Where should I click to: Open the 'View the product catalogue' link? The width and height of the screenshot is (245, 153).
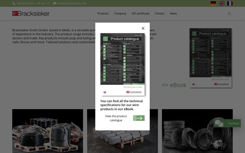click(116, 118)
